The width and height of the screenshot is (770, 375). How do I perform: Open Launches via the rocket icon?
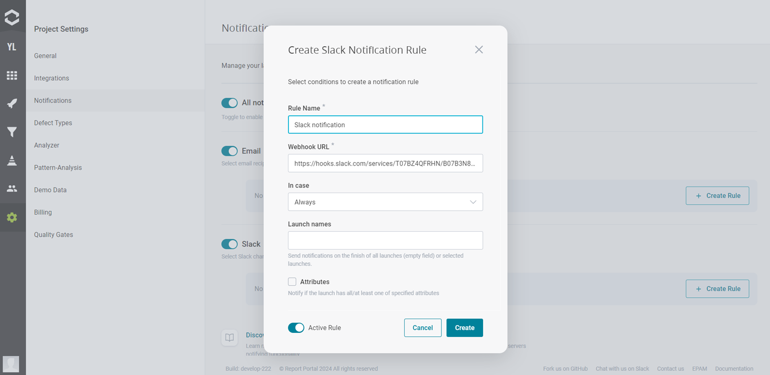point(12,104)
